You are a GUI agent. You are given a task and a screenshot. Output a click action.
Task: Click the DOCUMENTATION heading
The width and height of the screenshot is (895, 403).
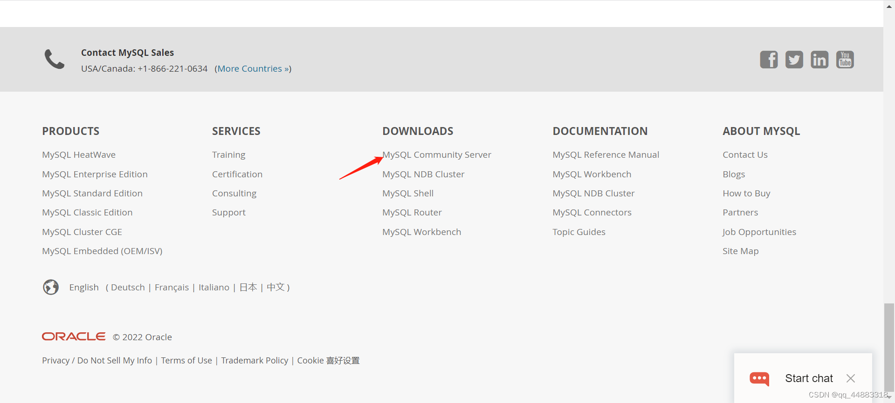pyautogui.click(x=600, y=131)
